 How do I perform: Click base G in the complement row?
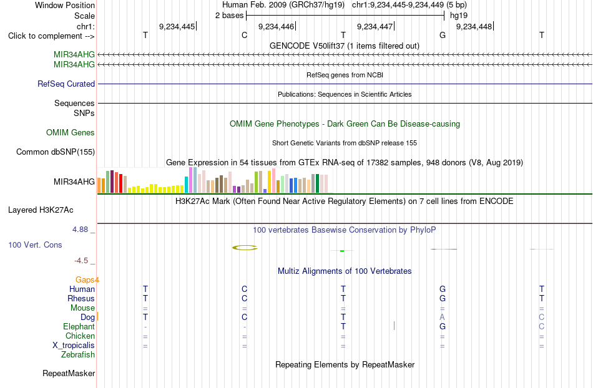coord(443,35)
